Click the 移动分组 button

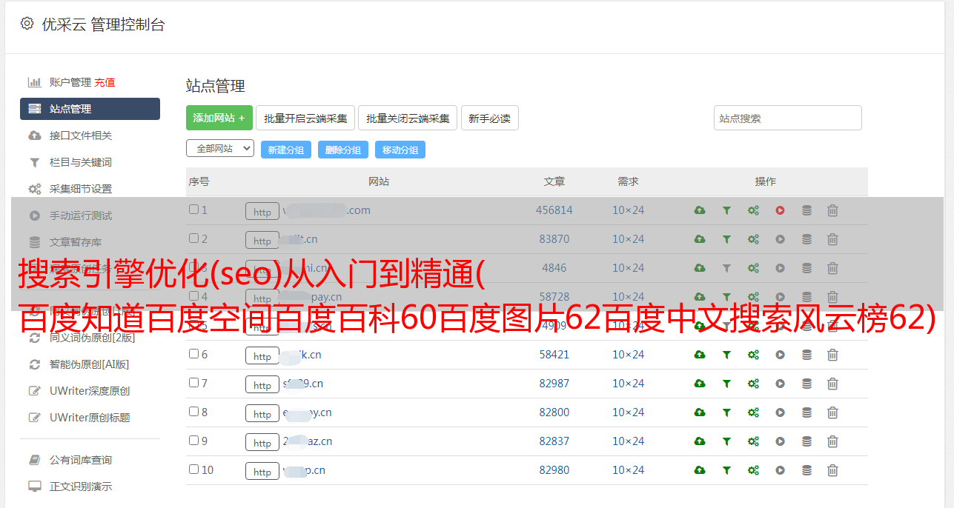(400, 150)
